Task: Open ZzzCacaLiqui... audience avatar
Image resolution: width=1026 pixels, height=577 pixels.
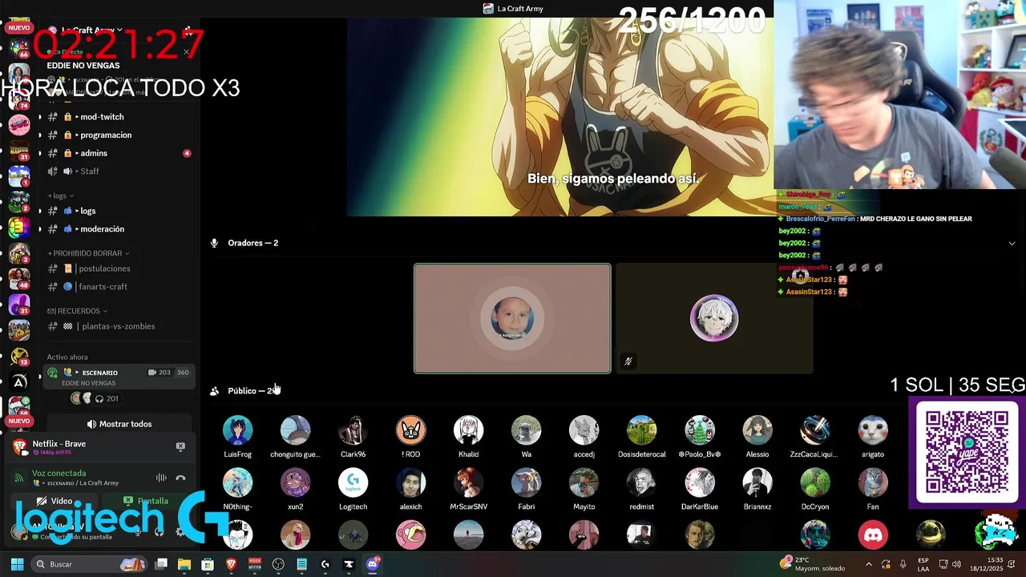Action: (815, 430)
